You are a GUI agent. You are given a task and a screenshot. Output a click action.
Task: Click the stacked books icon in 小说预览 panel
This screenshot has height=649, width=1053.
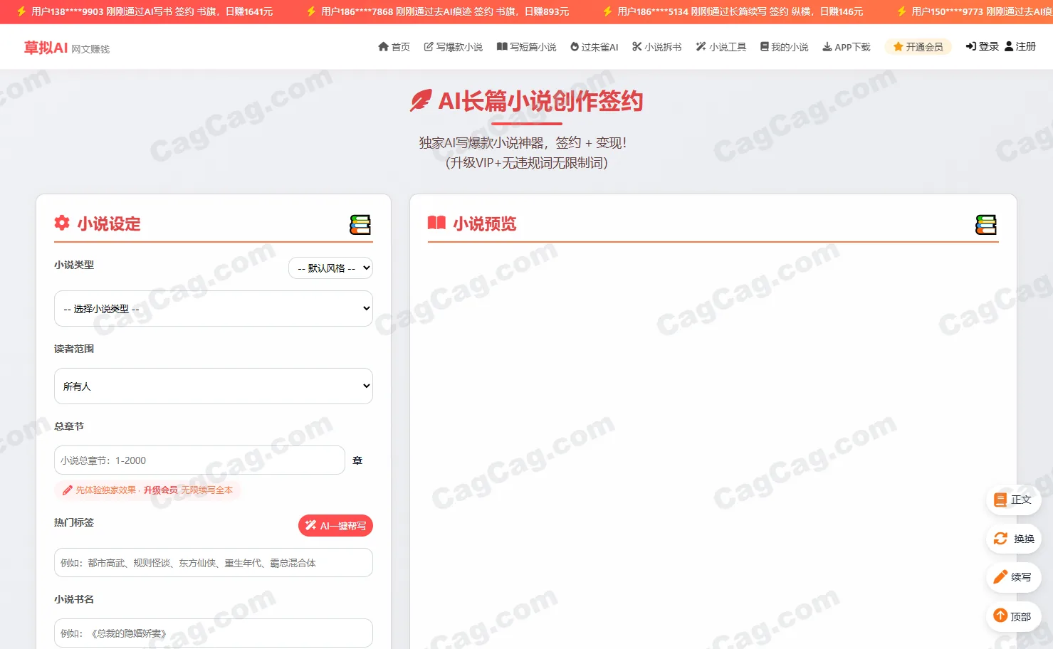[986, 225]
